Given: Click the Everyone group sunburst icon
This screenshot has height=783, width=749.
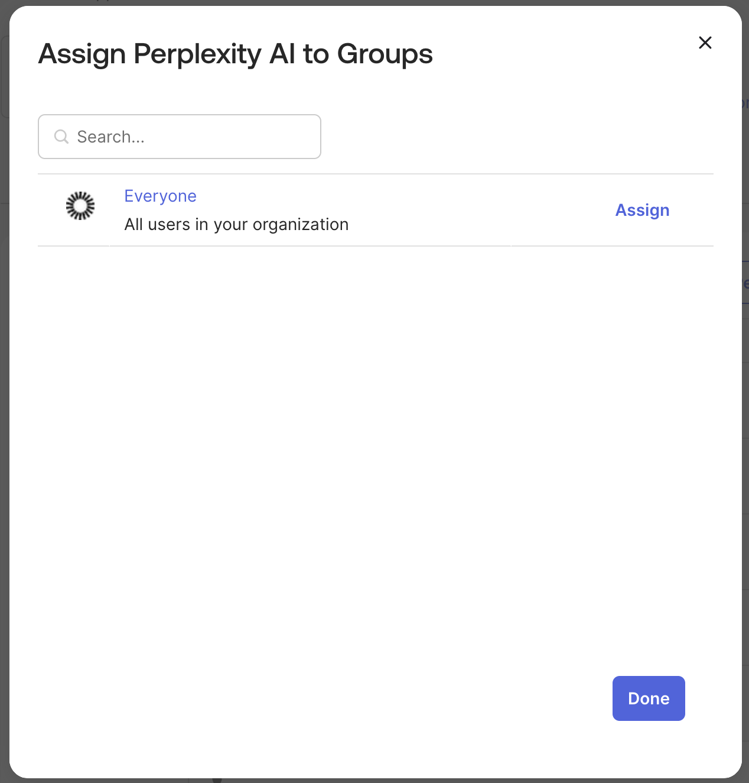Looking at the screenshot, I should (x=80, y=206).
